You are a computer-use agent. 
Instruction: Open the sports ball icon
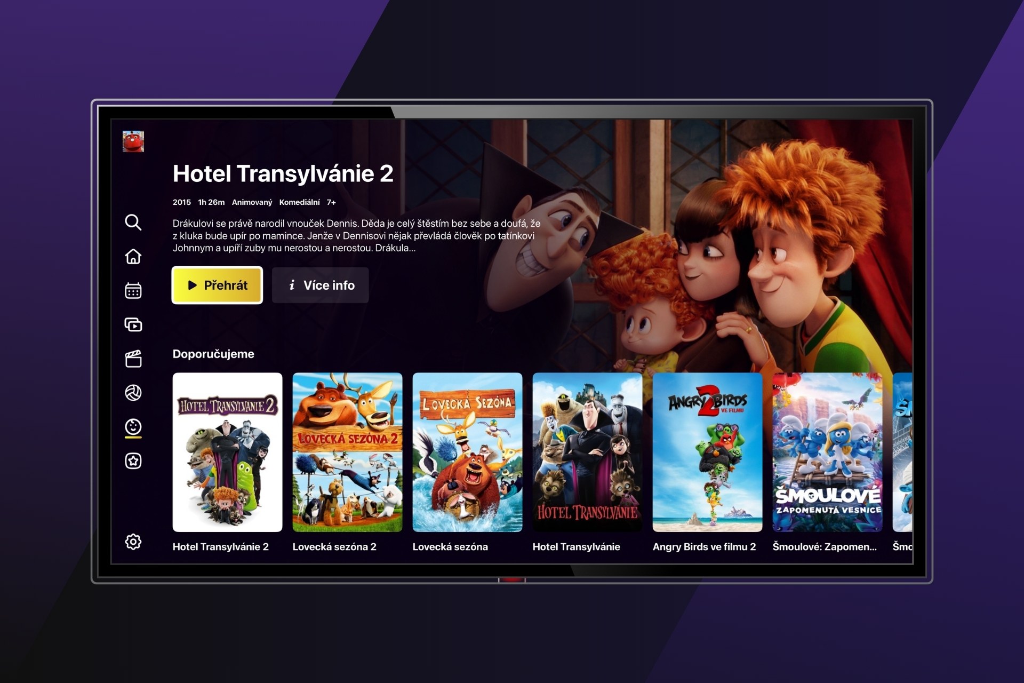[x=133, y=393]
